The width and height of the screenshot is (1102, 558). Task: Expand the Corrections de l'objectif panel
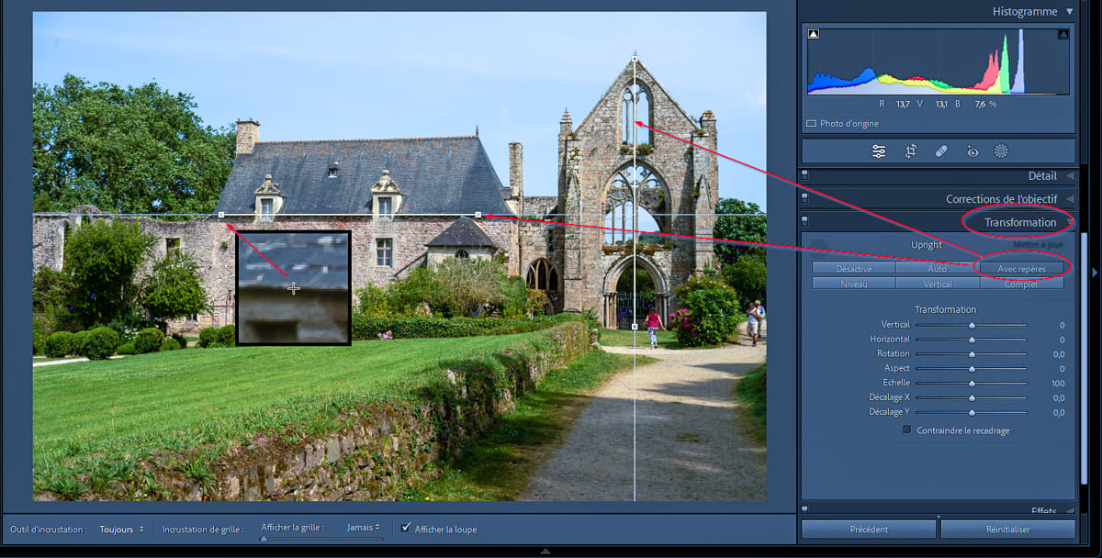[x=1069, y=198]
